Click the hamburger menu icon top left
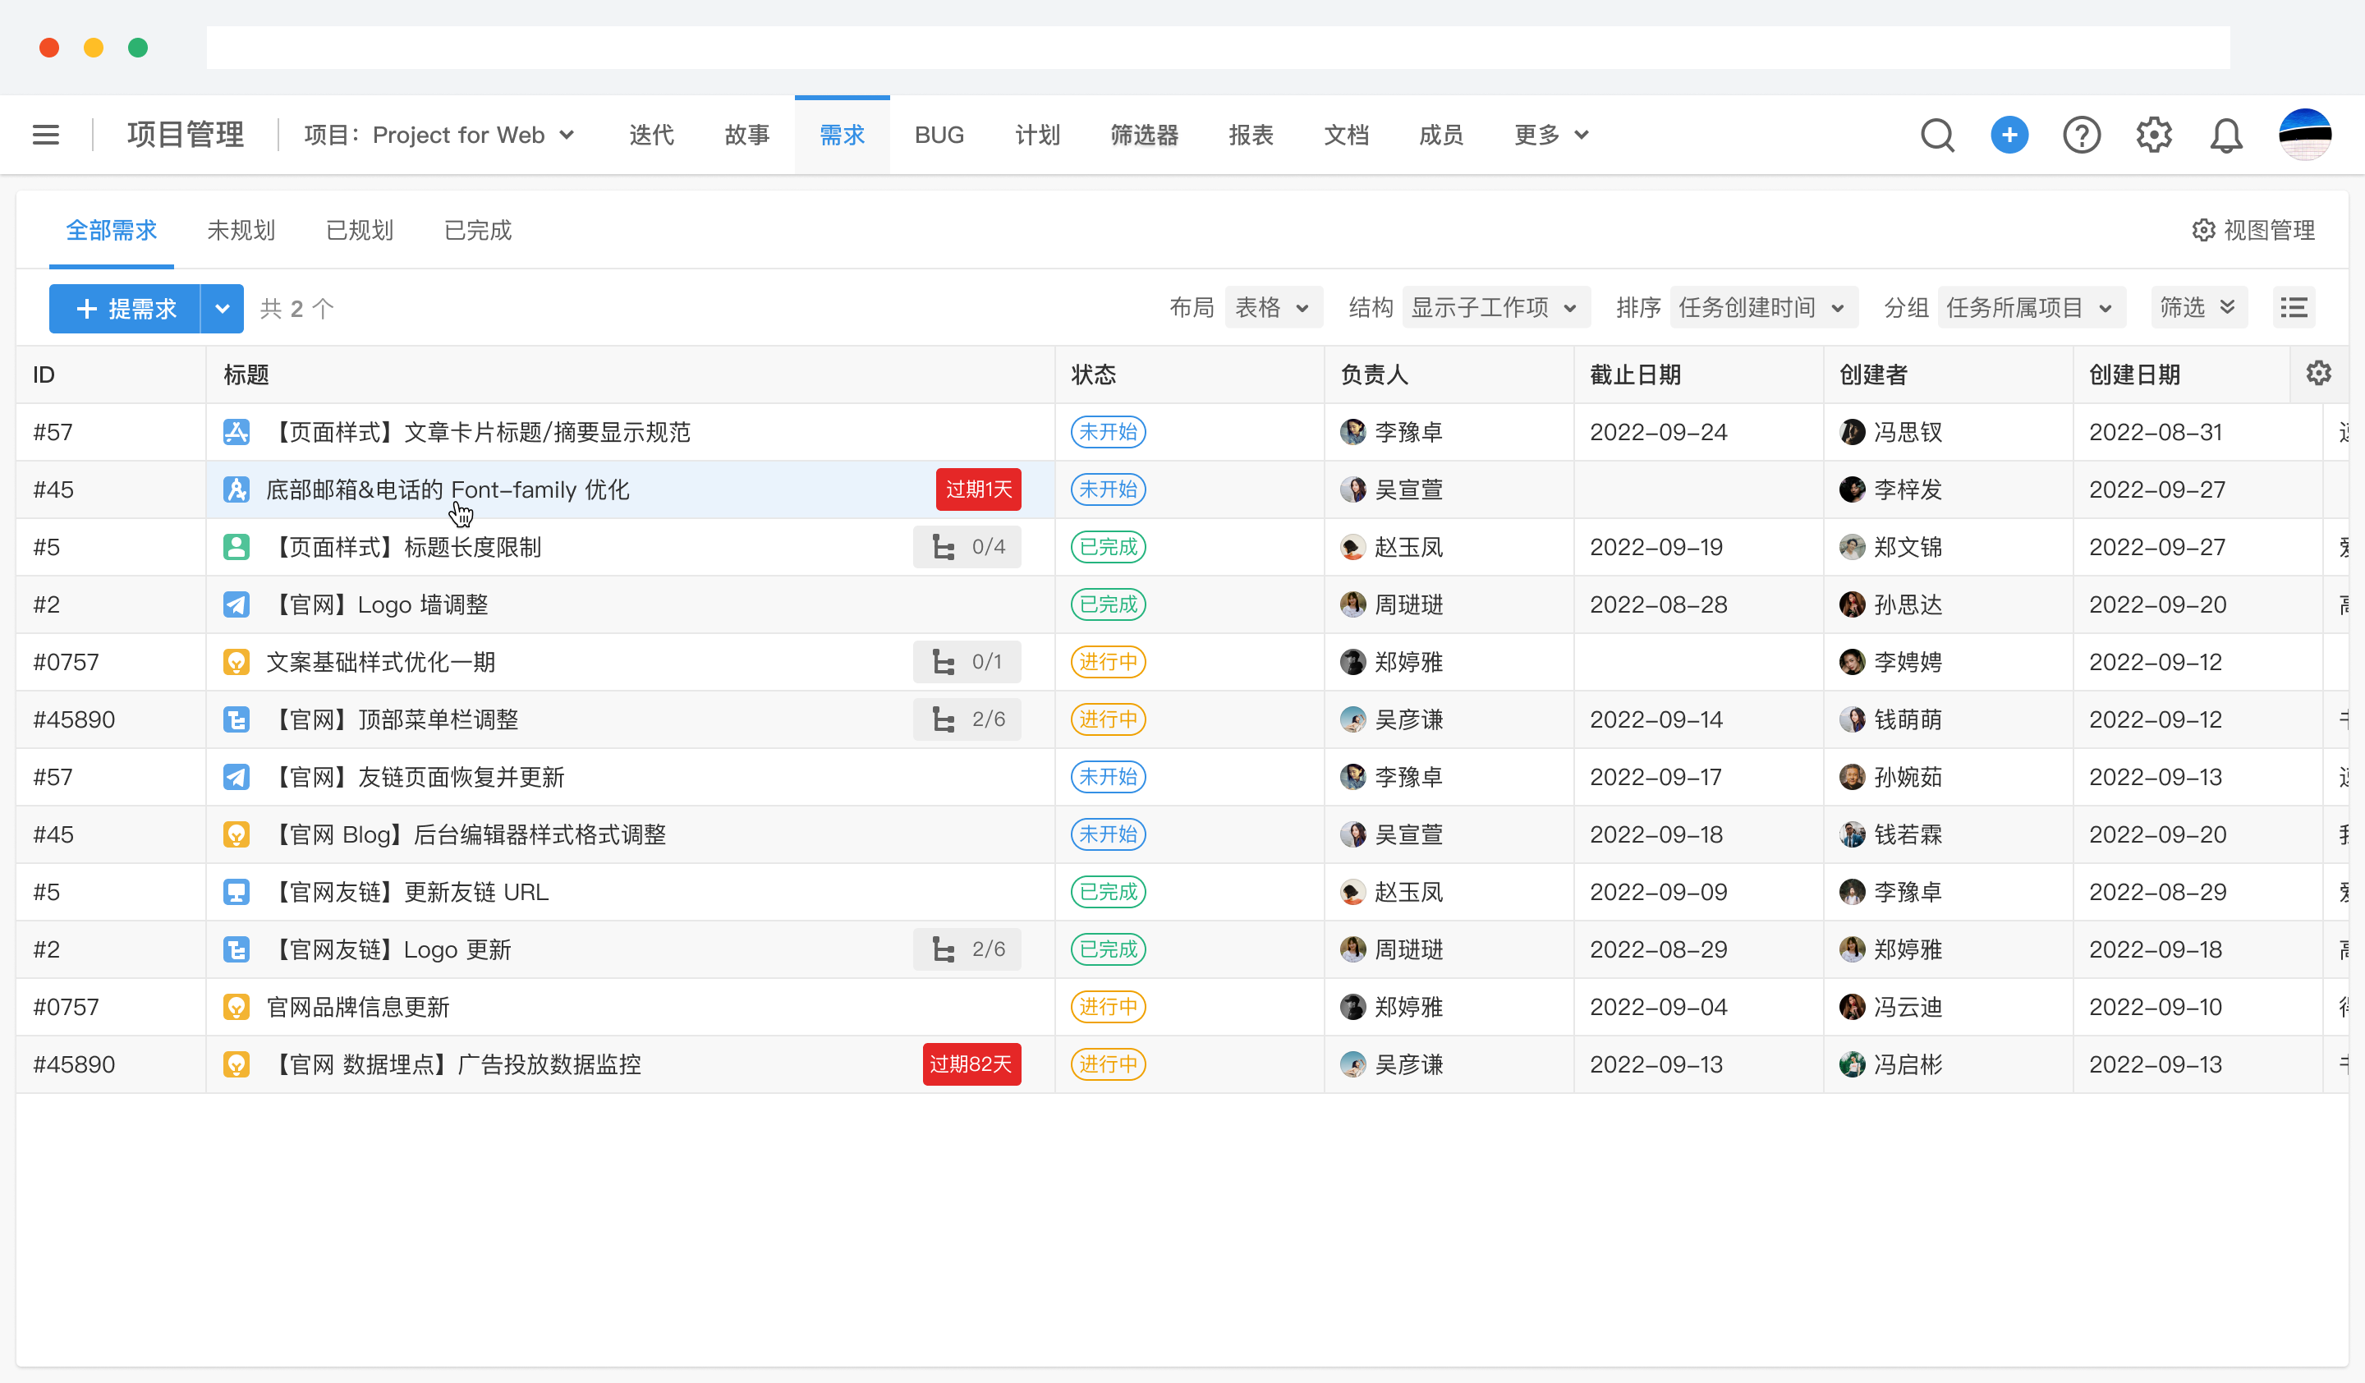The width and height of the screenshot is (2365, 1383). tap(45, 134)
